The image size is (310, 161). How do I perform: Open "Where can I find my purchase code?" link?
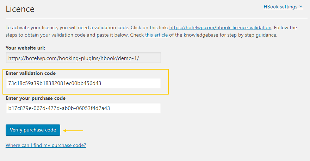click(x=46, y=145)
